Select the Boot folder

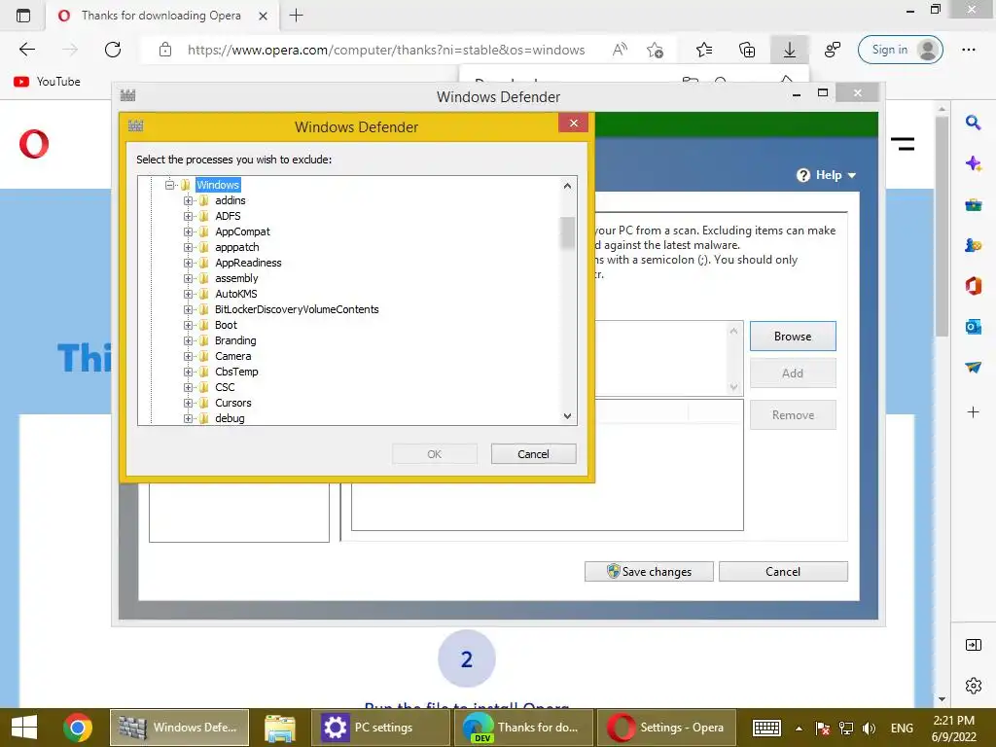226,325
